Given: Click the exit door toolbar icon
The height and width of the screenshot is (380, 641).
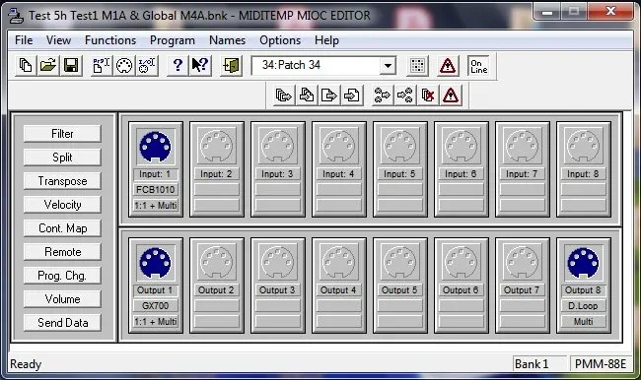Looking at the screenshot, I should click(x=231, y=65).
